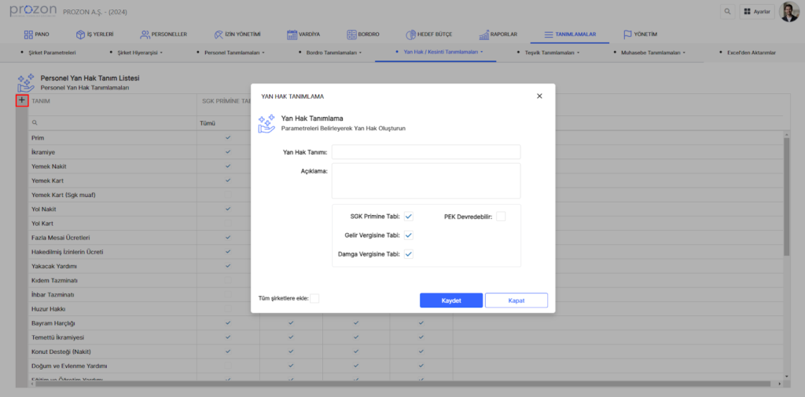
Task: Click the search magnifier icon in header
Action: [x=727, y=12]
